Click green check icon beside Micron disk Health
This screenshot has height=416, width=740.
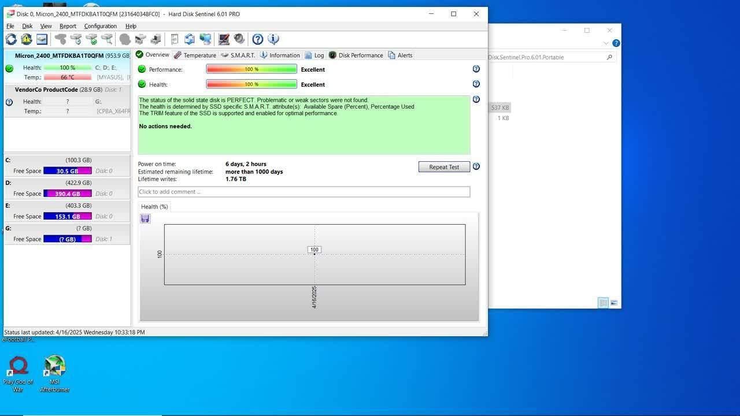pyautogui.click(x=9, y=68)
